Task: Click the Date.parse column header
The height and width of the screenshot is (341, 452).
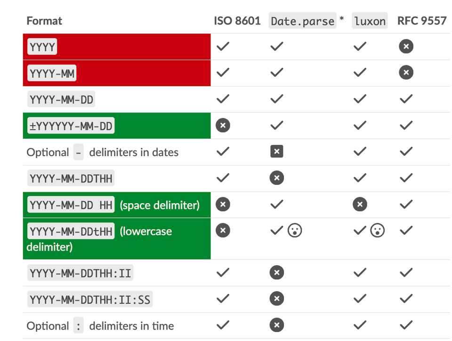Action: (x=302, y=21)
